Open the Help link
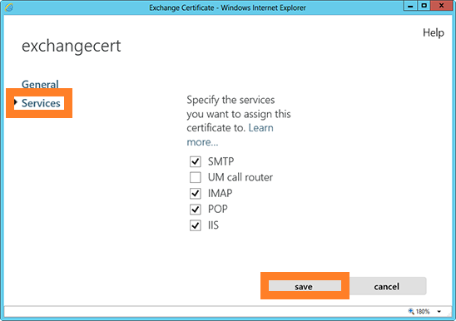The width and height of the screenshot is (456, 321). [434, 32]
